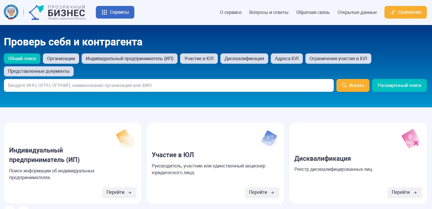Click the people icon on Участие в ЮЛ card
This screenshot has width=432, height=209.
269,138
